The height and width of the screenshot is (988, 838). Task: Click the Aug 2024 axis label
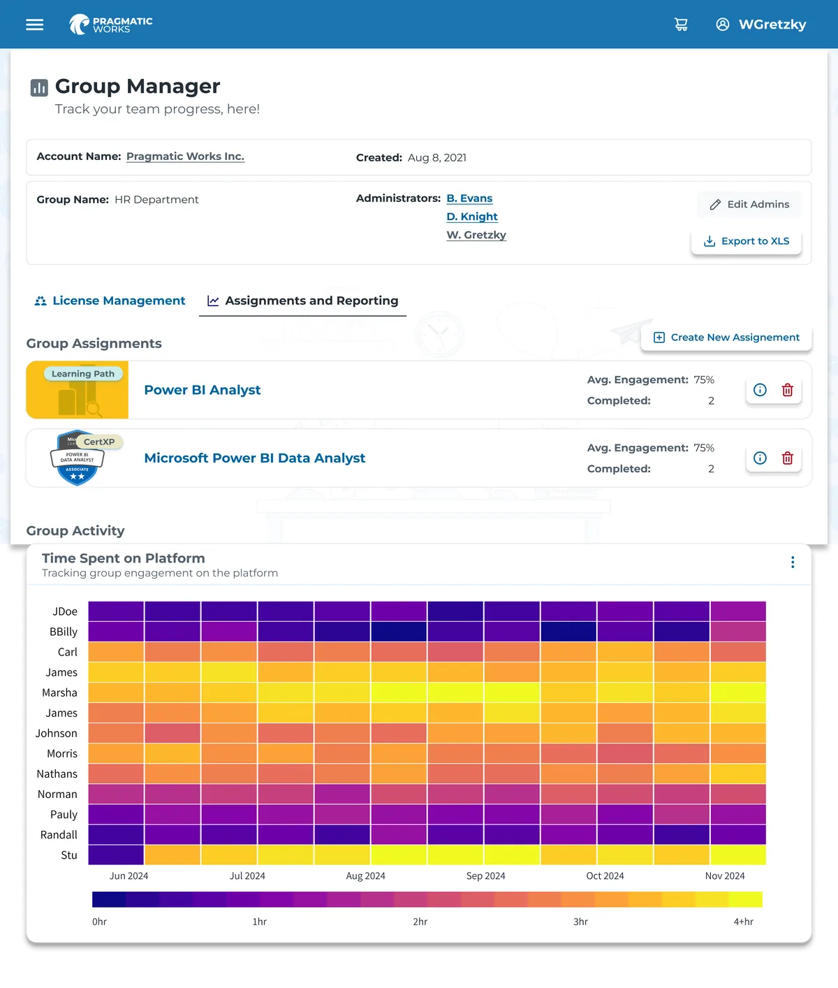[x=365, y=876]
